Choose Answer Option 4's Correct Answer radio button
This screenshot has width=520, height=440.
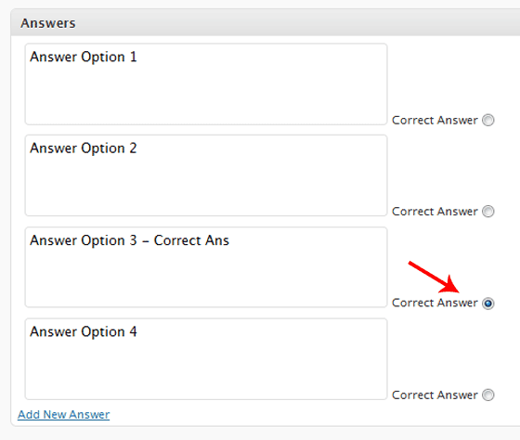[487, 395]
